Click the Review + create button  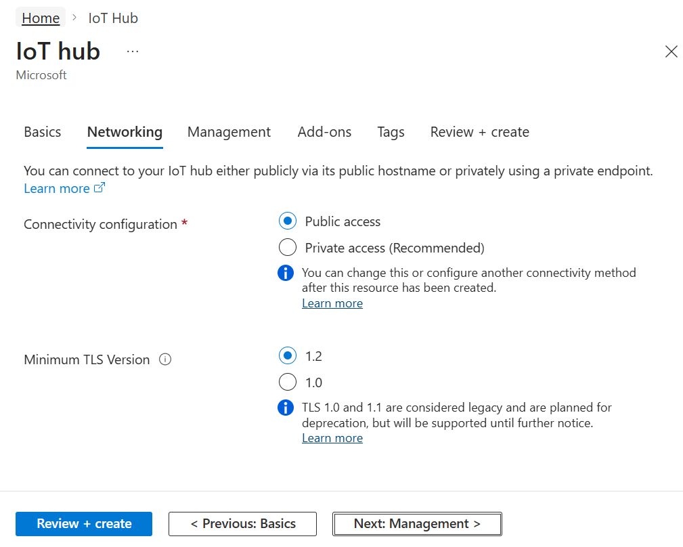[x=83, y=523]
